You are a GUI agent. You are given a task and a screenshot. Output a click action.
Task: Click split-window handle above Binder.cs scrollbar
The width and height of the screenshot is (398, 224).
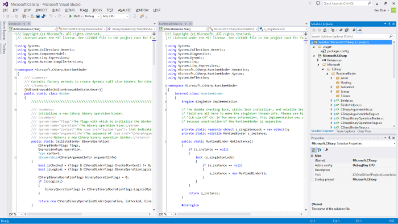[154, 34]
